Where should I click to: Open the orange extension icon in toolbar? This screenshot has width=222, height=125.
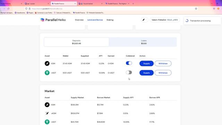pyautogui.click(x=218, y=9)
